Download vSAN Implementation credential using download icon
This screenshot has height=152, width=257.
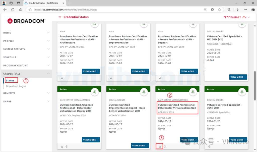111,78
